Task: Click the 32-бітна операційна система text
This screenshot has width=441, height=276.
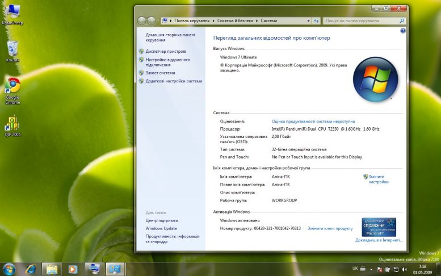Action: click(299, 150)
